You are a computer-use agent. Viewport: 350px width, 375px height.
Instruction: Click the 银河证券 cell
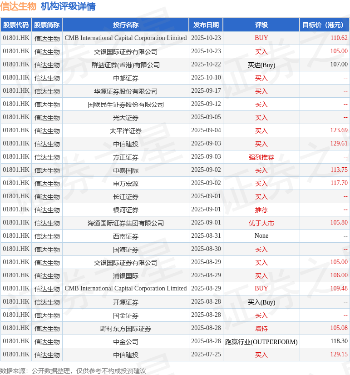[126, 210]
